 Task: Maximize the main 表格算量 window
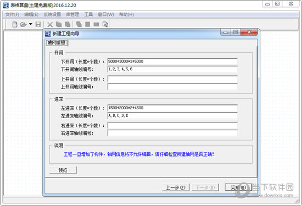(277, 4)
